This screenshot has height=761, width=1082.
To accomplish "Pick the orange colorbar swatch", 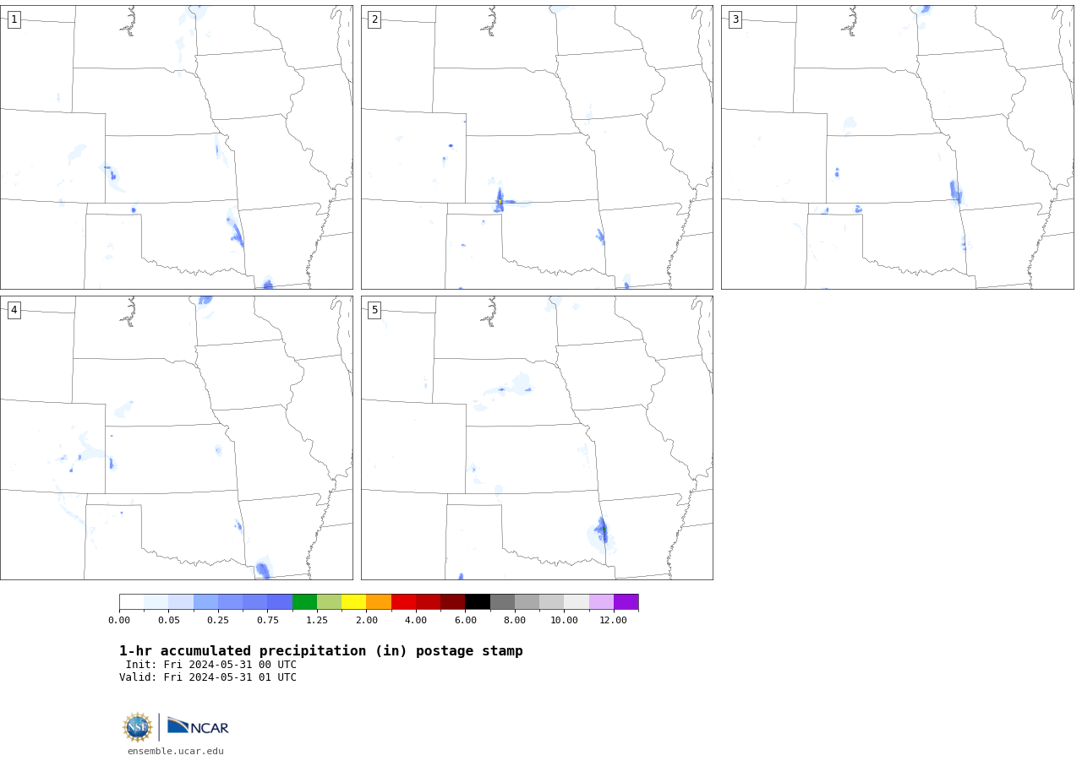I will 379,602.
